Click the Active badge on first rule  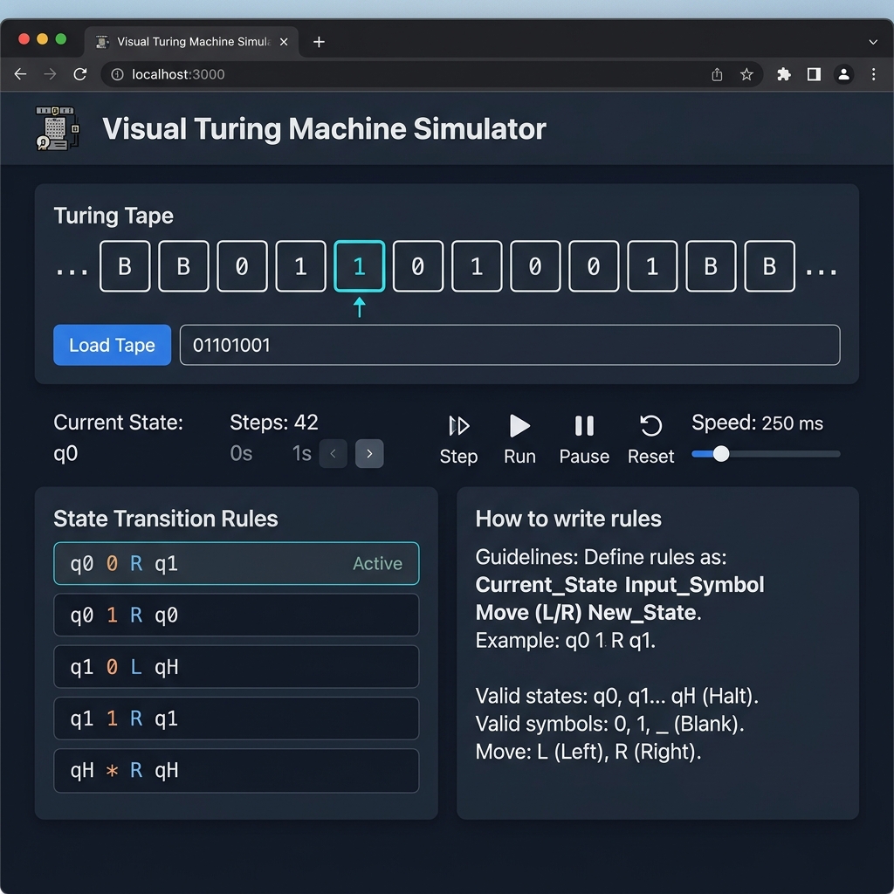pyautogui.click(x=377, y=563)
